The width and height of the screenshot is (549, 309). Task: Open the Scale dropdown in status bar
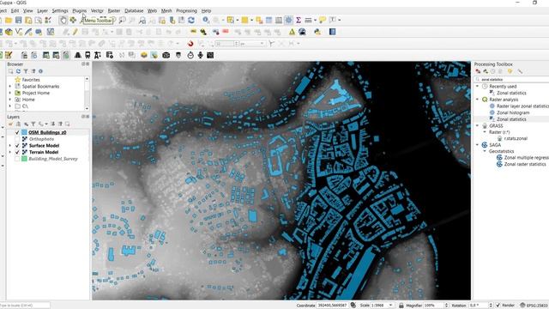click(x=391, y=306)
